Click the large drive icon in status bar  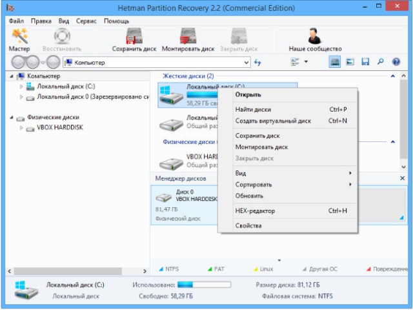[x=26, y=290]
